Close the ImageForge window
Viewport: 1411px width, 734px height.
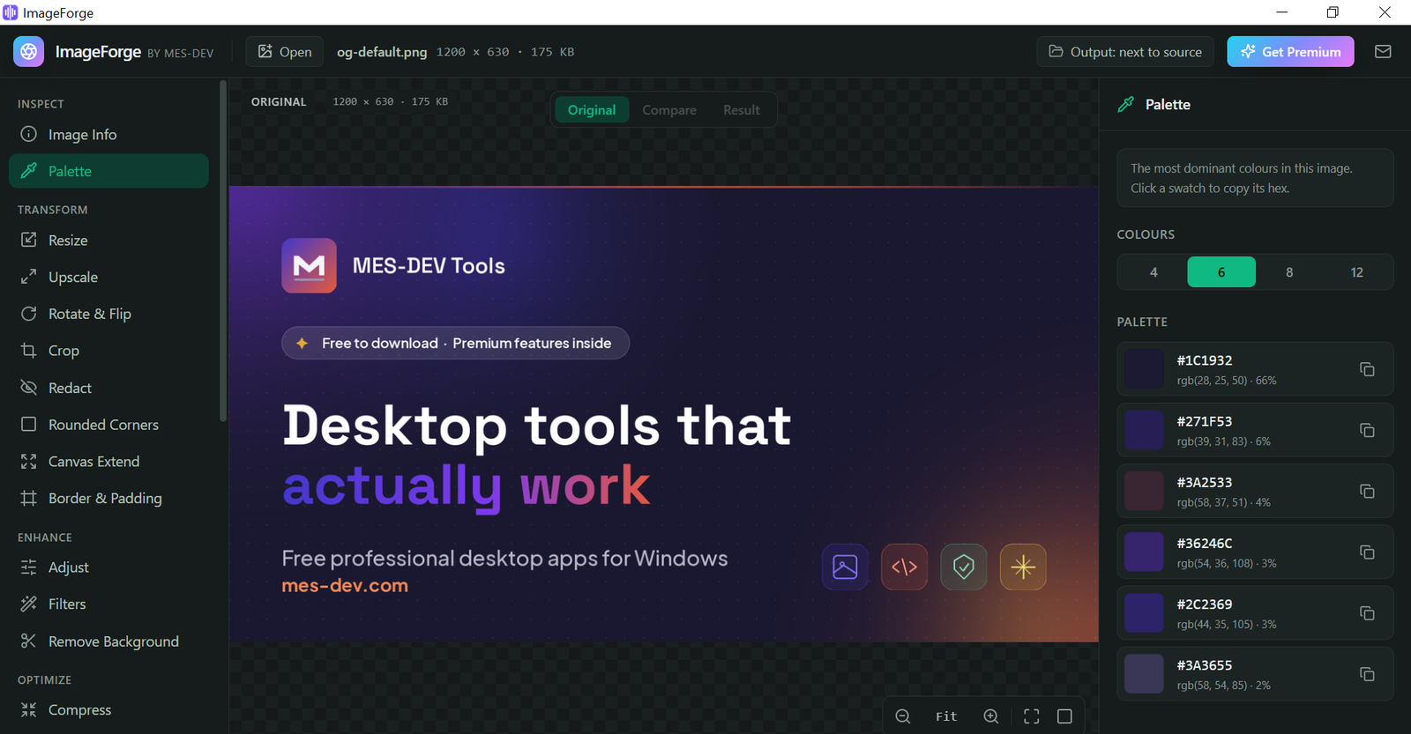click(1385, 12)
